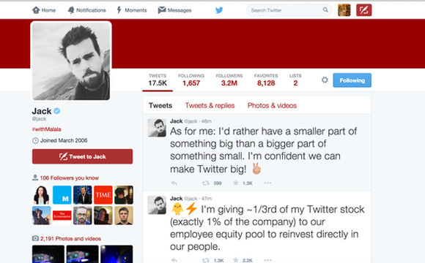Go to Home in top navigation
The image size is (425, 263).
click(x=44, y=10)
